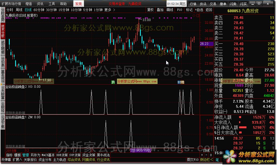Open the 扩展市场行情 menu
This screenshot has width=277, height=165.
tap(11, 4)
